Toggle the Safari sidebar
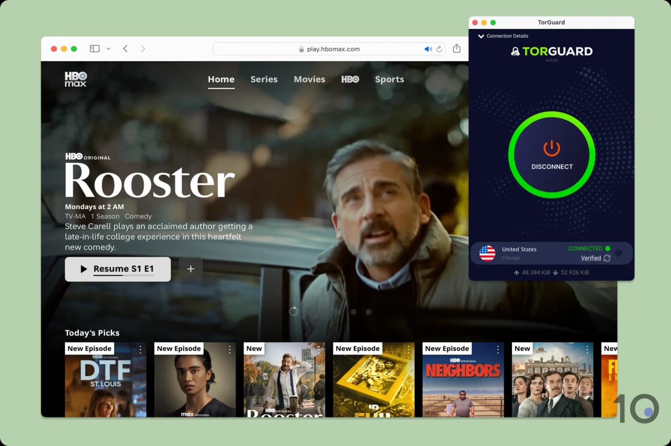 point(94,48)
